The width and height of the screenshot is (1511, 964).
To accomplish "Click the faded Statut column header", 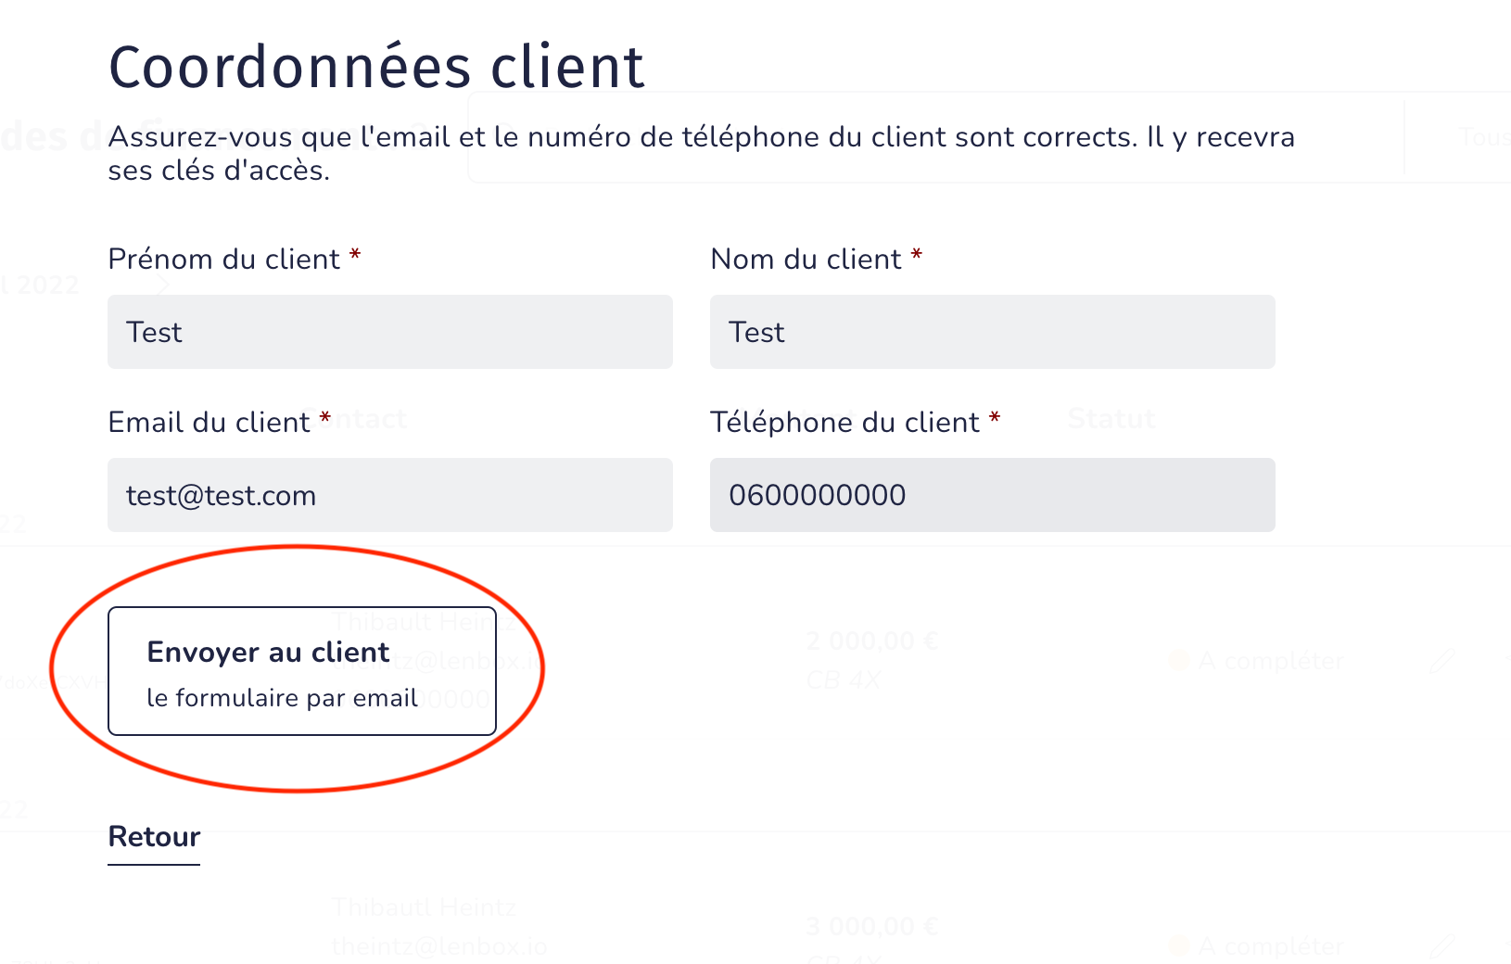I will 1111,419.
